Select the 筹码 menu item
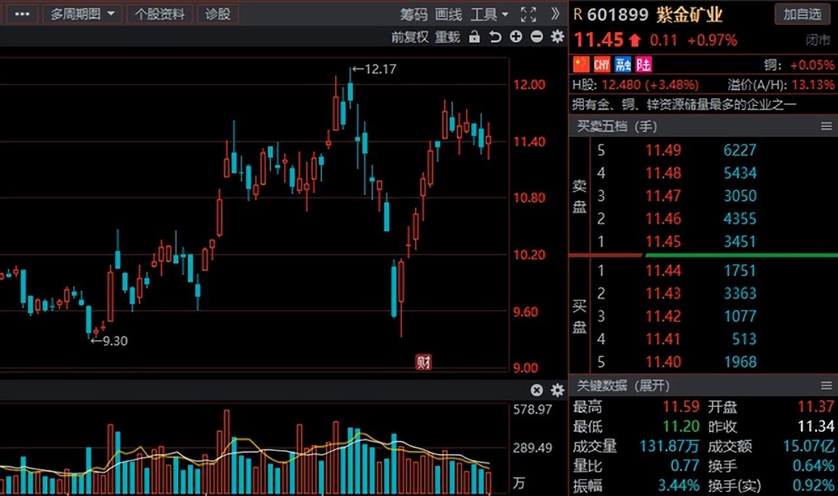The image size is (838, 496). tap(414, 14)
